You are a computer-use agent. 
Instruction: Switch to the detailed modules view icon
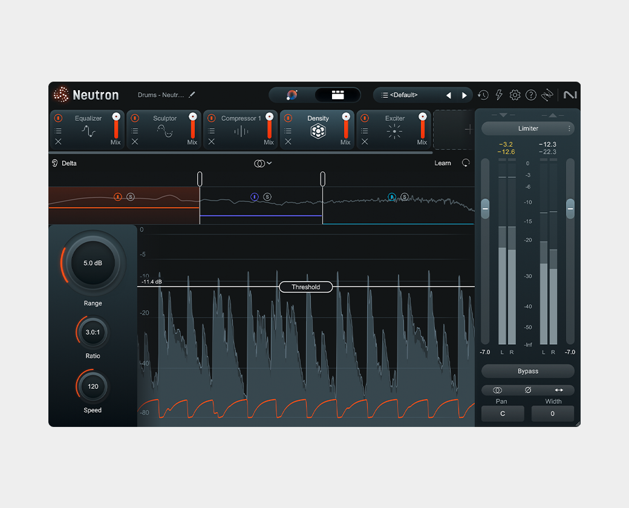click(x=337, y=95)
